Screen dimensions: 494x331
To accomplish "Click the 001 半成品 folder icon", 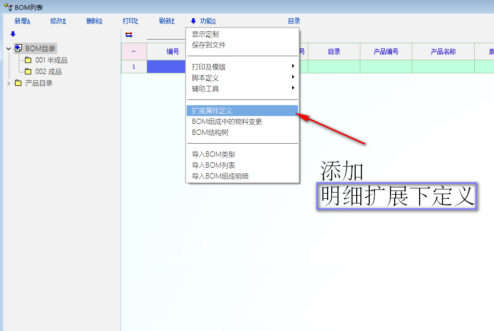I will (x=28, y=60).
